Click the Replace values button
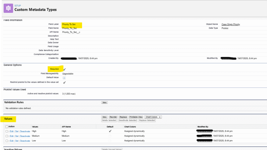The height and width of the screenshot is (150, 267). 123,117
